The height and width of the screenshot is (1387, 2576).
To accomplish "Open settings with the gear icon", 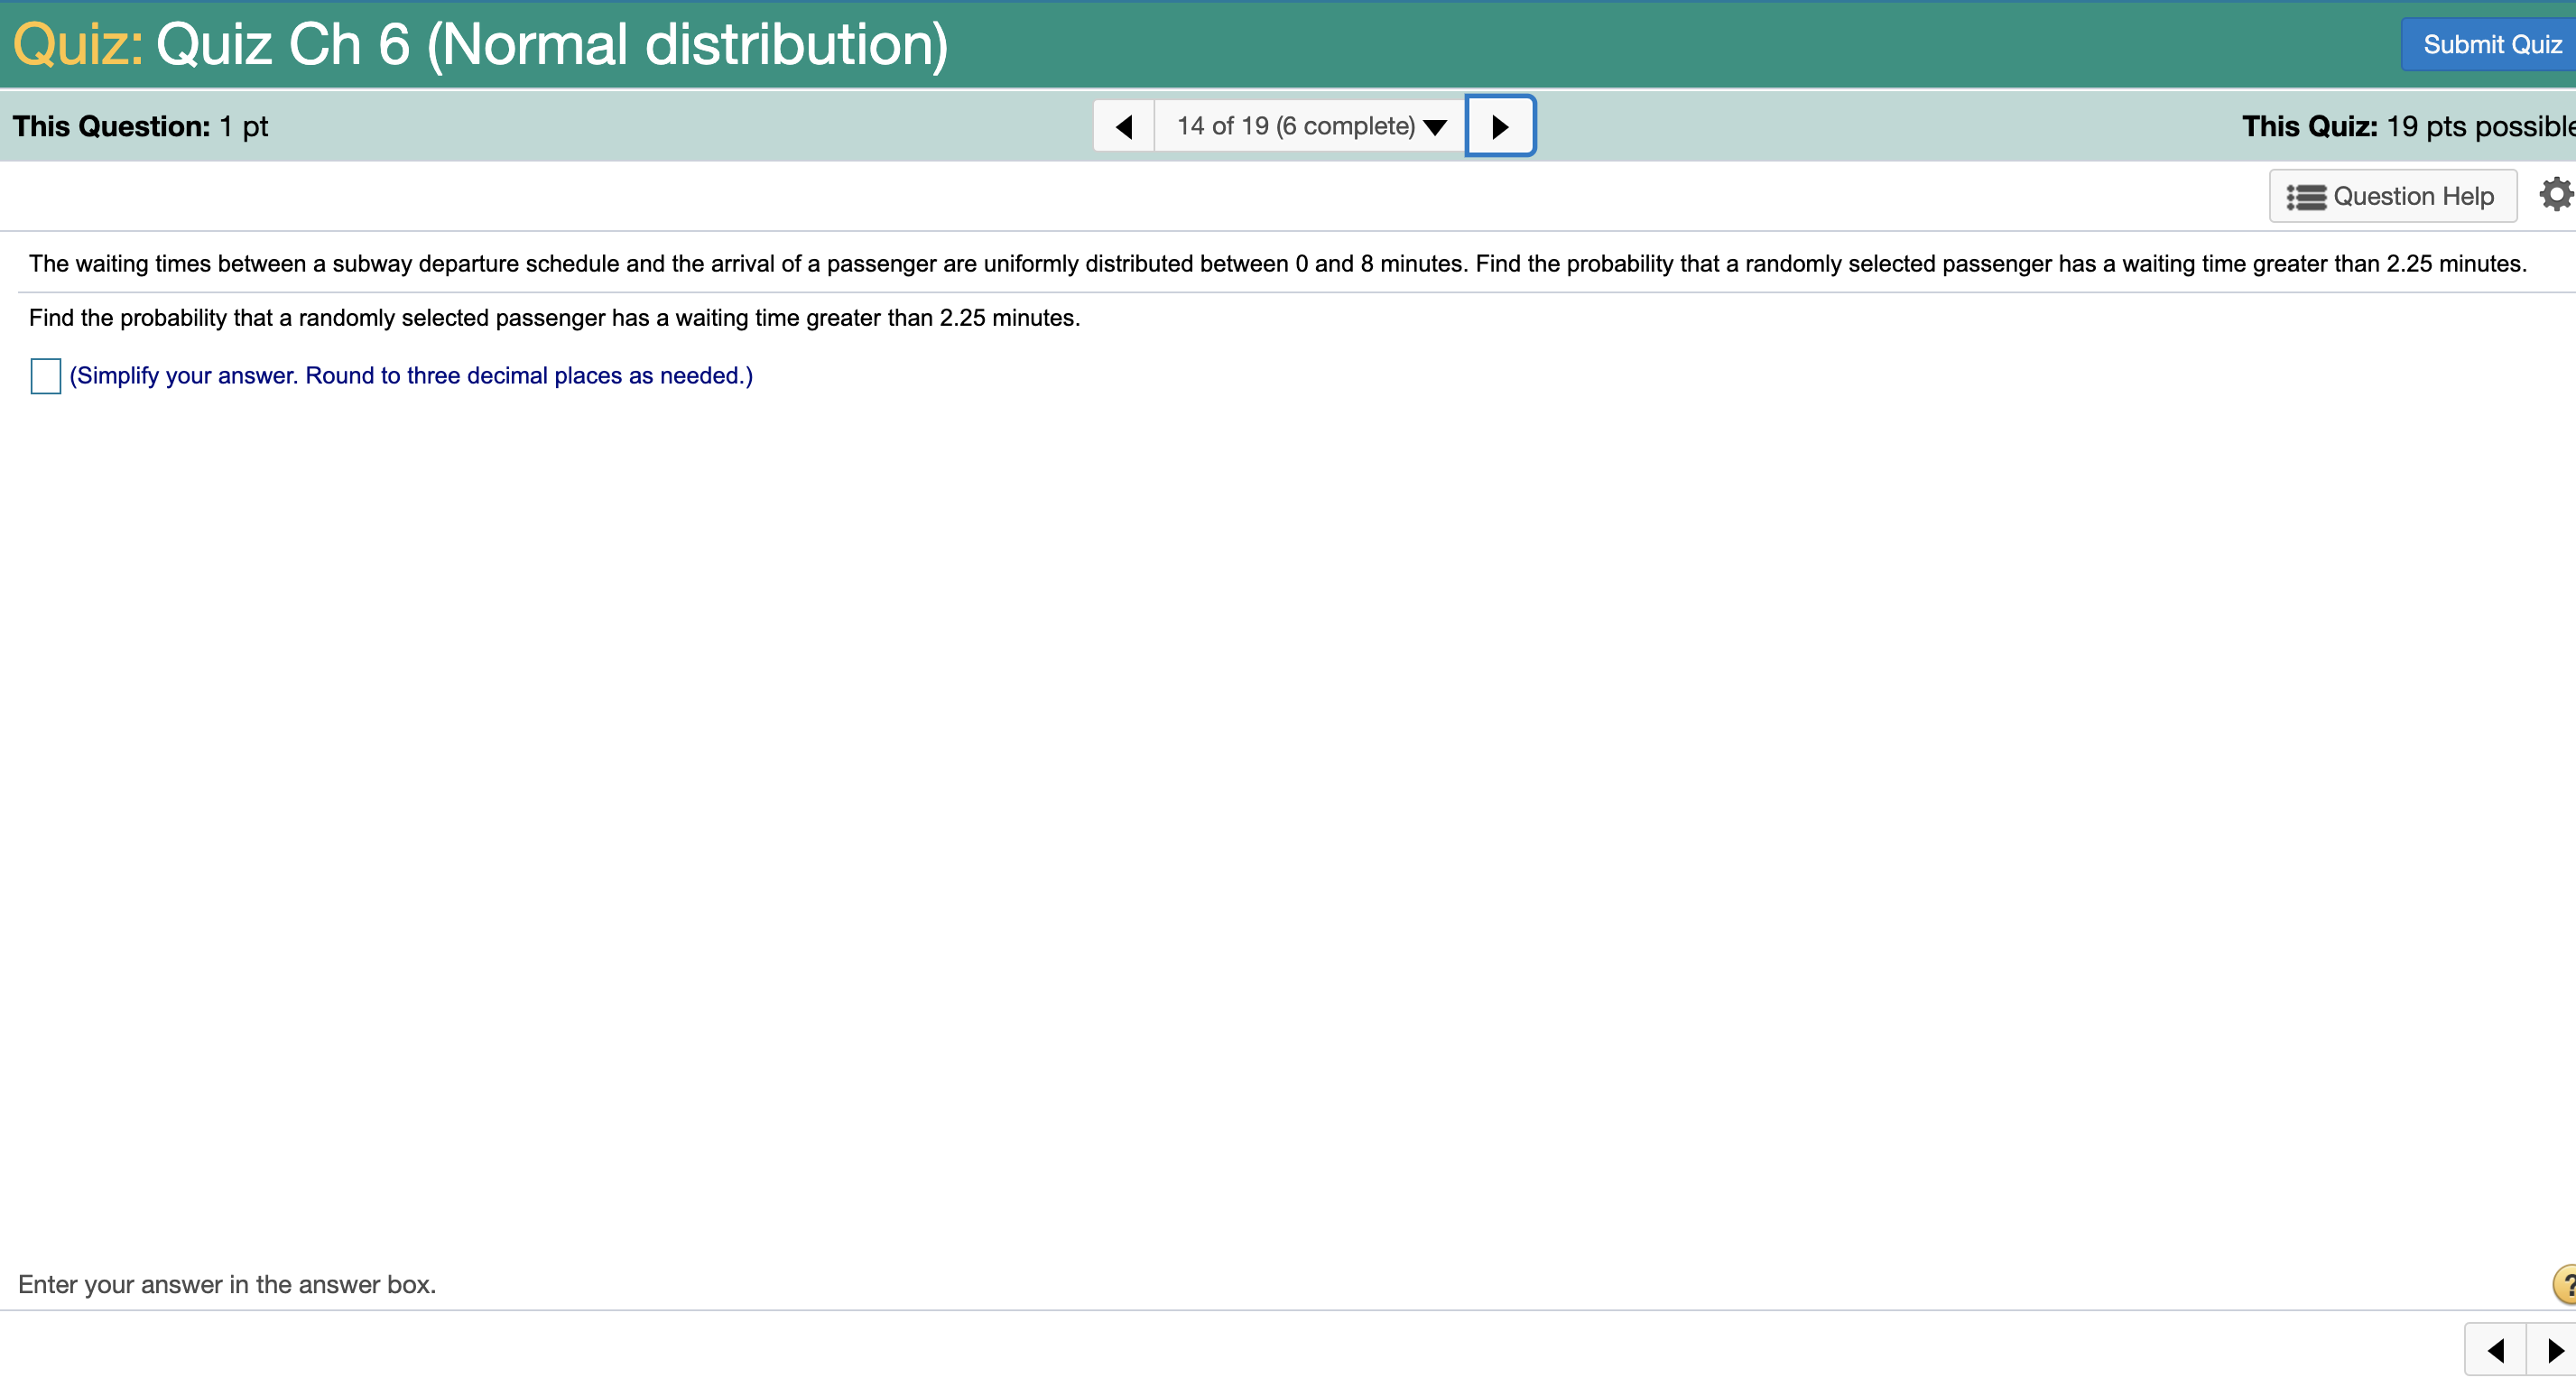I will [2556, 194].
